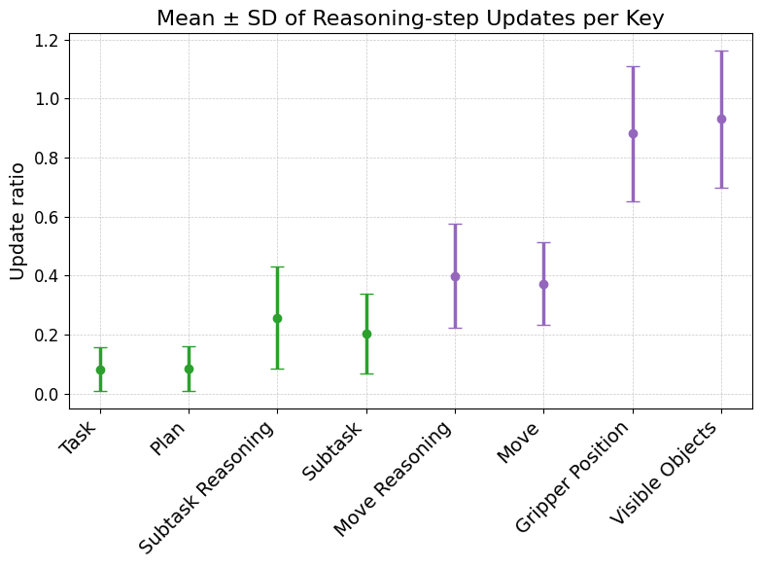Select the 'Gripper Position' x-axis label

[576, 475]
